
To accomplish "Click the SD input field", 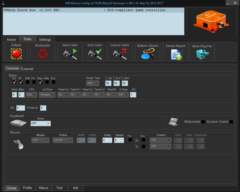I will tap(133, 95).
